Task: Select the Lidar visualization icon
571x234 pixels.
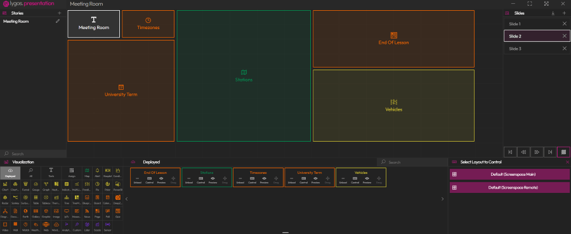Action: click(87, 227)
